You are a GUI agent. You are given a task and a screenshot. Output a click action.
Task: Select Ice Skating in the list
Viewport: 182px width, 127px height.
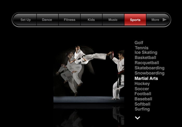point(146,52)
